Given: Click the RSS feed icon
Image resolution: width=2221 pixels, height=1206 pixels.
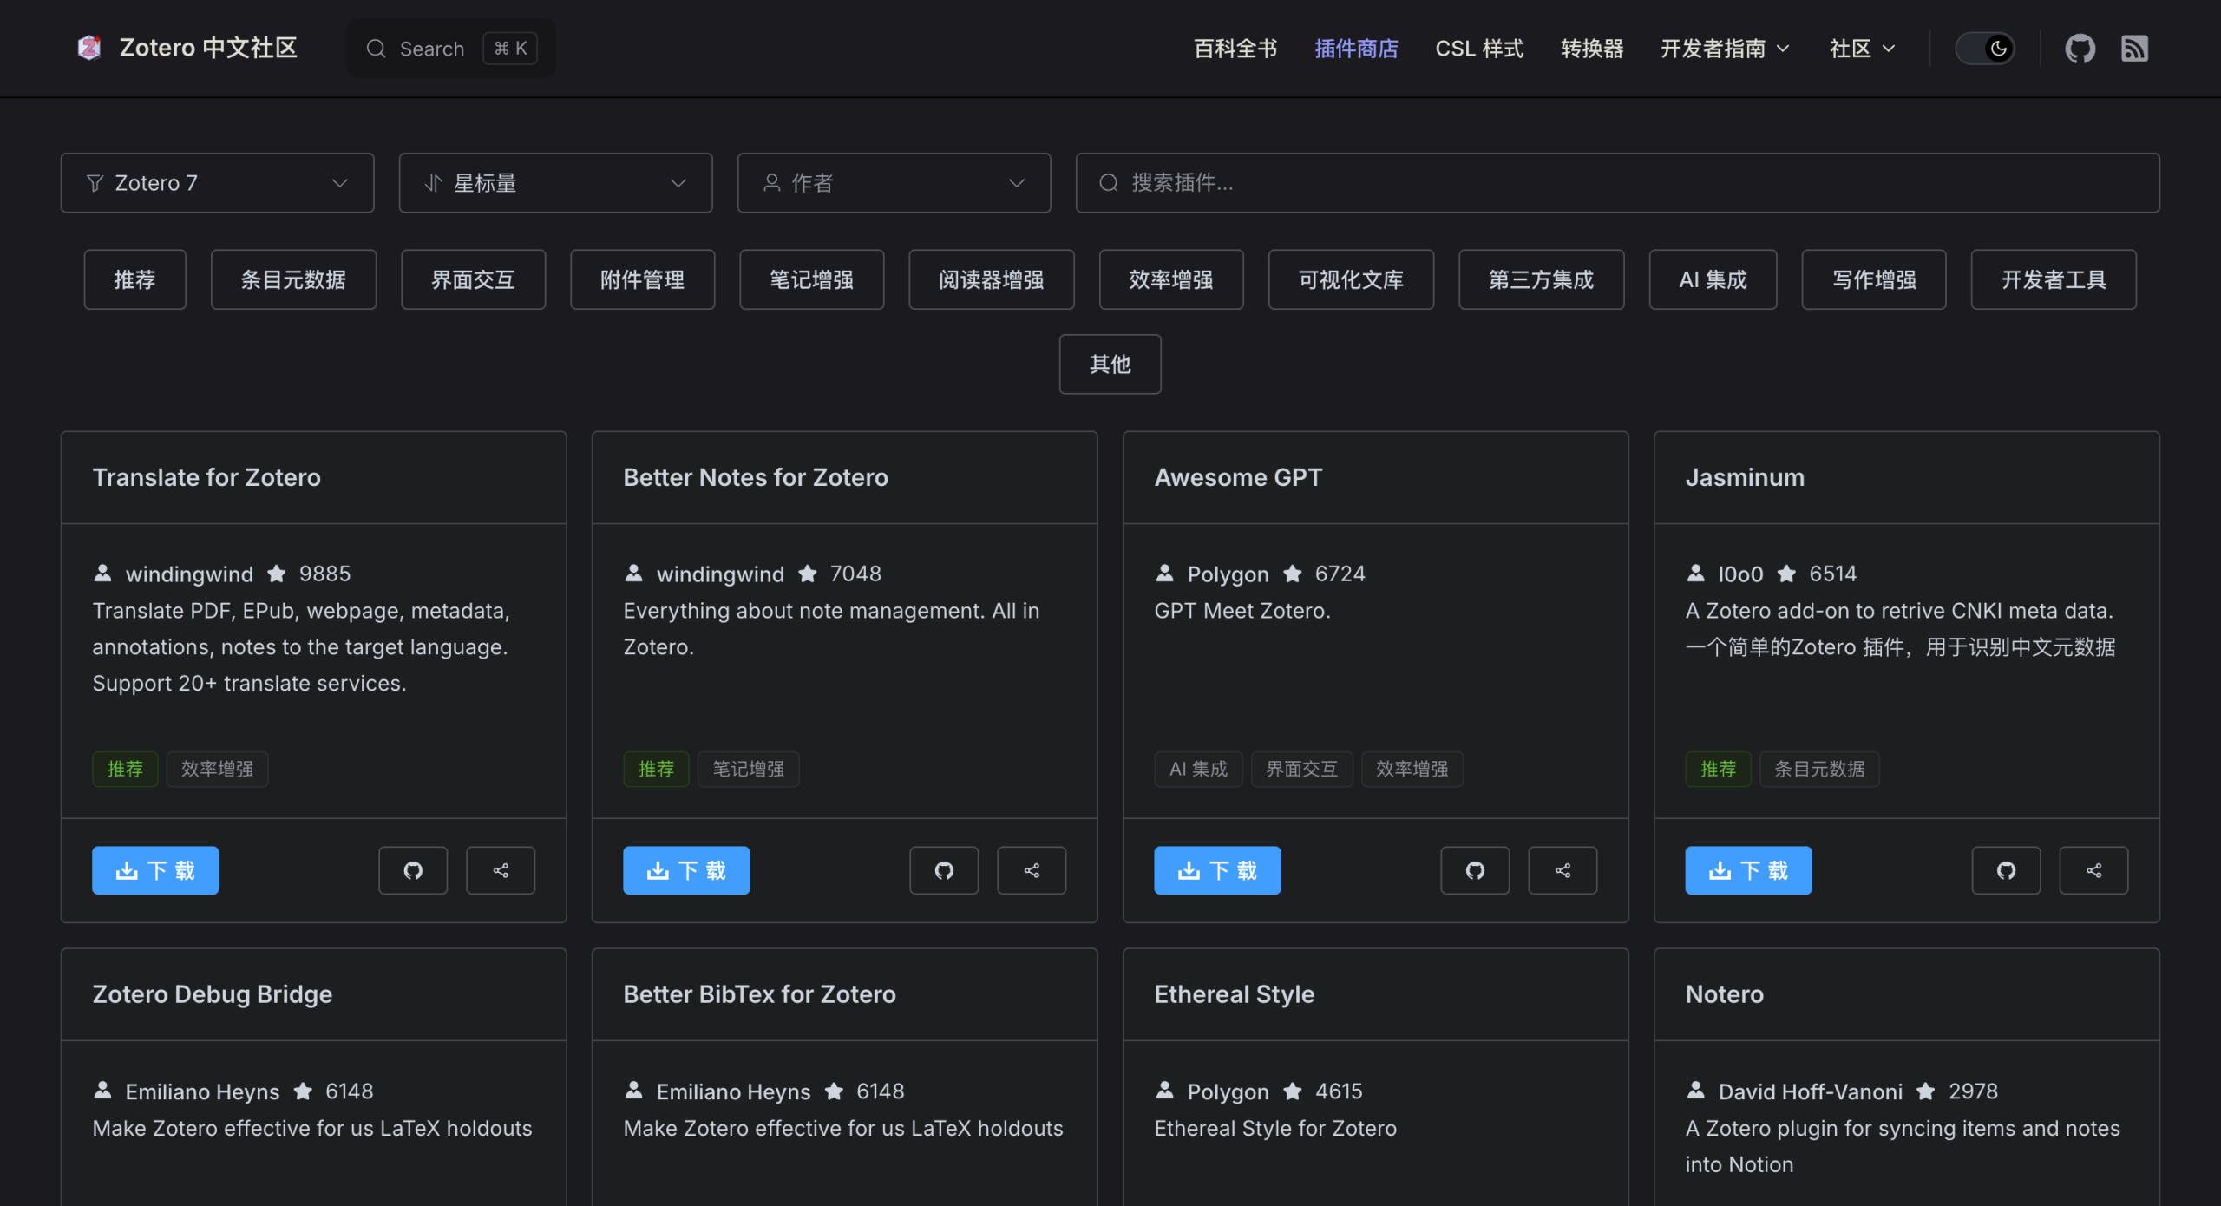Looking at the screenshot, I should point(2134,49).
